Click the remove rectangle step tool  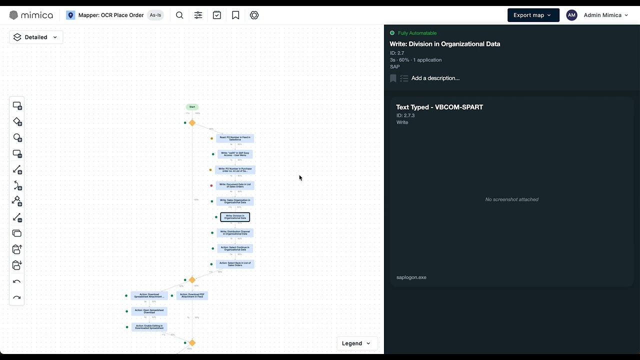[x=17, y=154]
